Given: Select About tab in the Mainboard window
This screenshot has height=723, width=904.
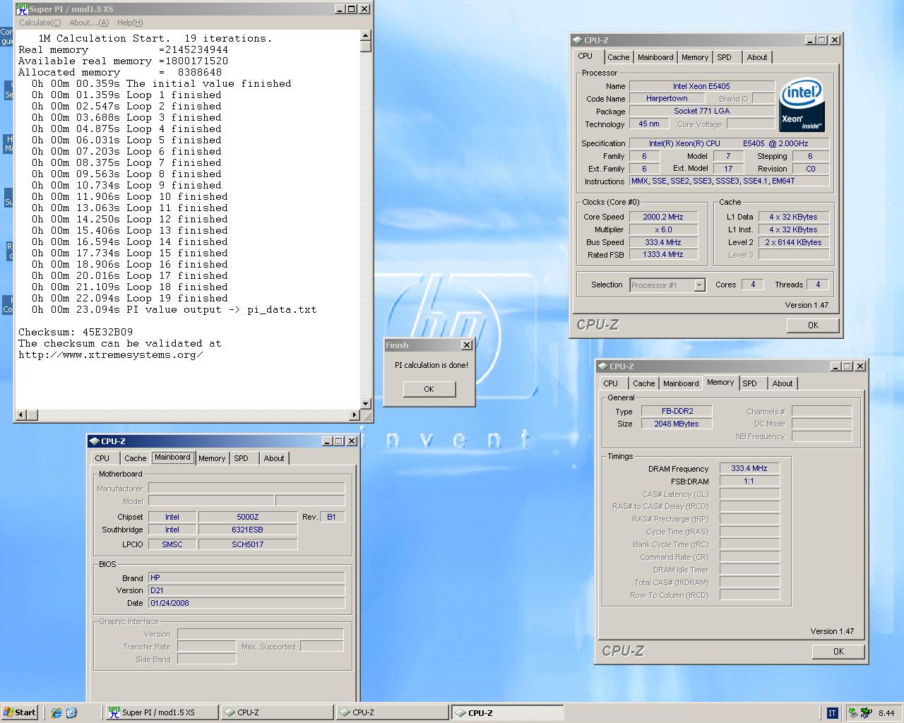Looking at the screenshot, I should [274, 458].
